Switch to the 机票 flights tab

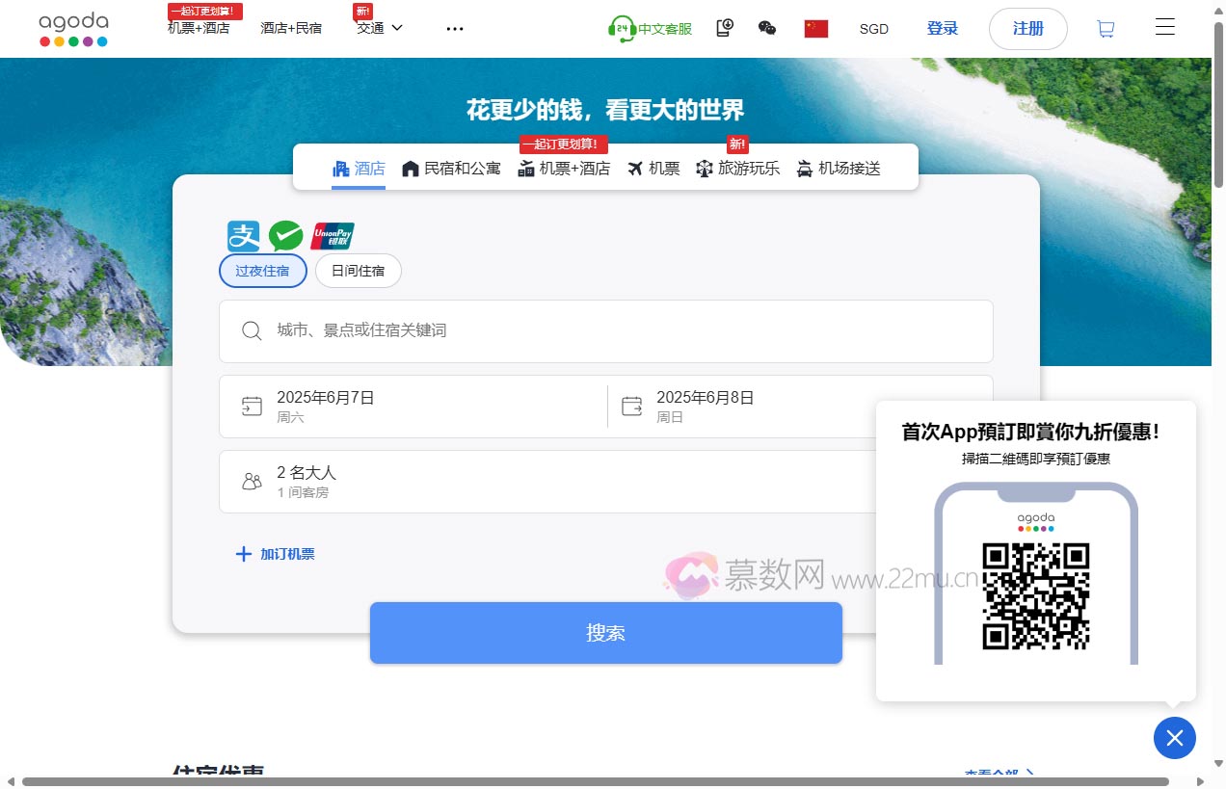click(x=653, y=169)
